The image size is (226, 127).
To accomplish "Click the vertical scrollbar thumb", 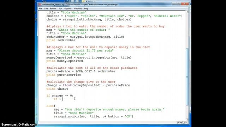I will point(187,77).
